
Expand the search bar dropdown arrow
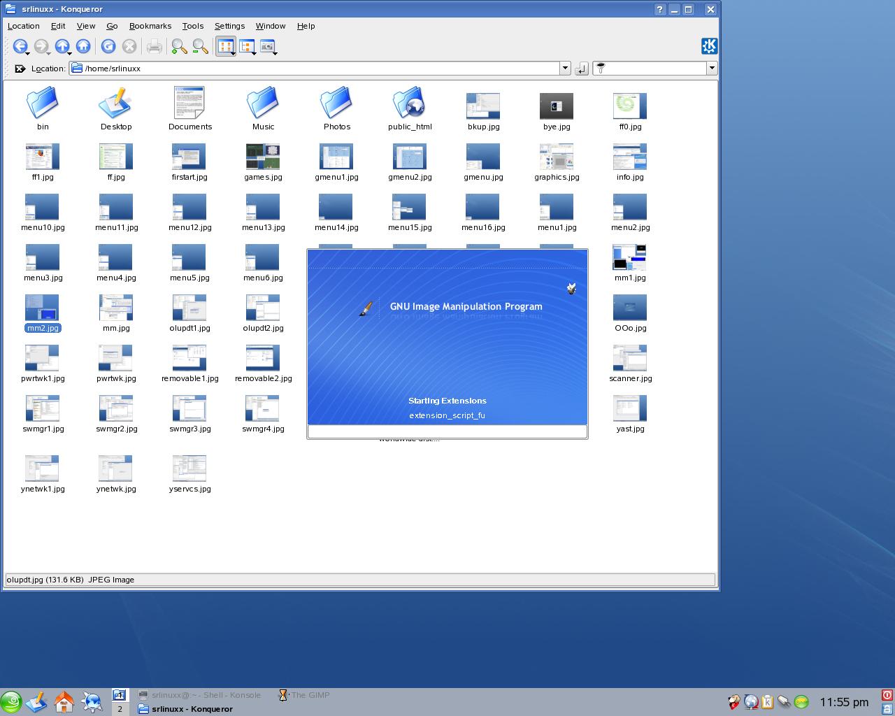coord(712,69)
